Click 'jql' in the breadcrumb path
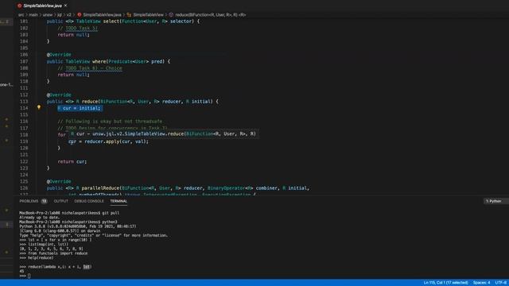Image resolution: width=509 pixels, height=286 pixels. [x=60, y=14]
